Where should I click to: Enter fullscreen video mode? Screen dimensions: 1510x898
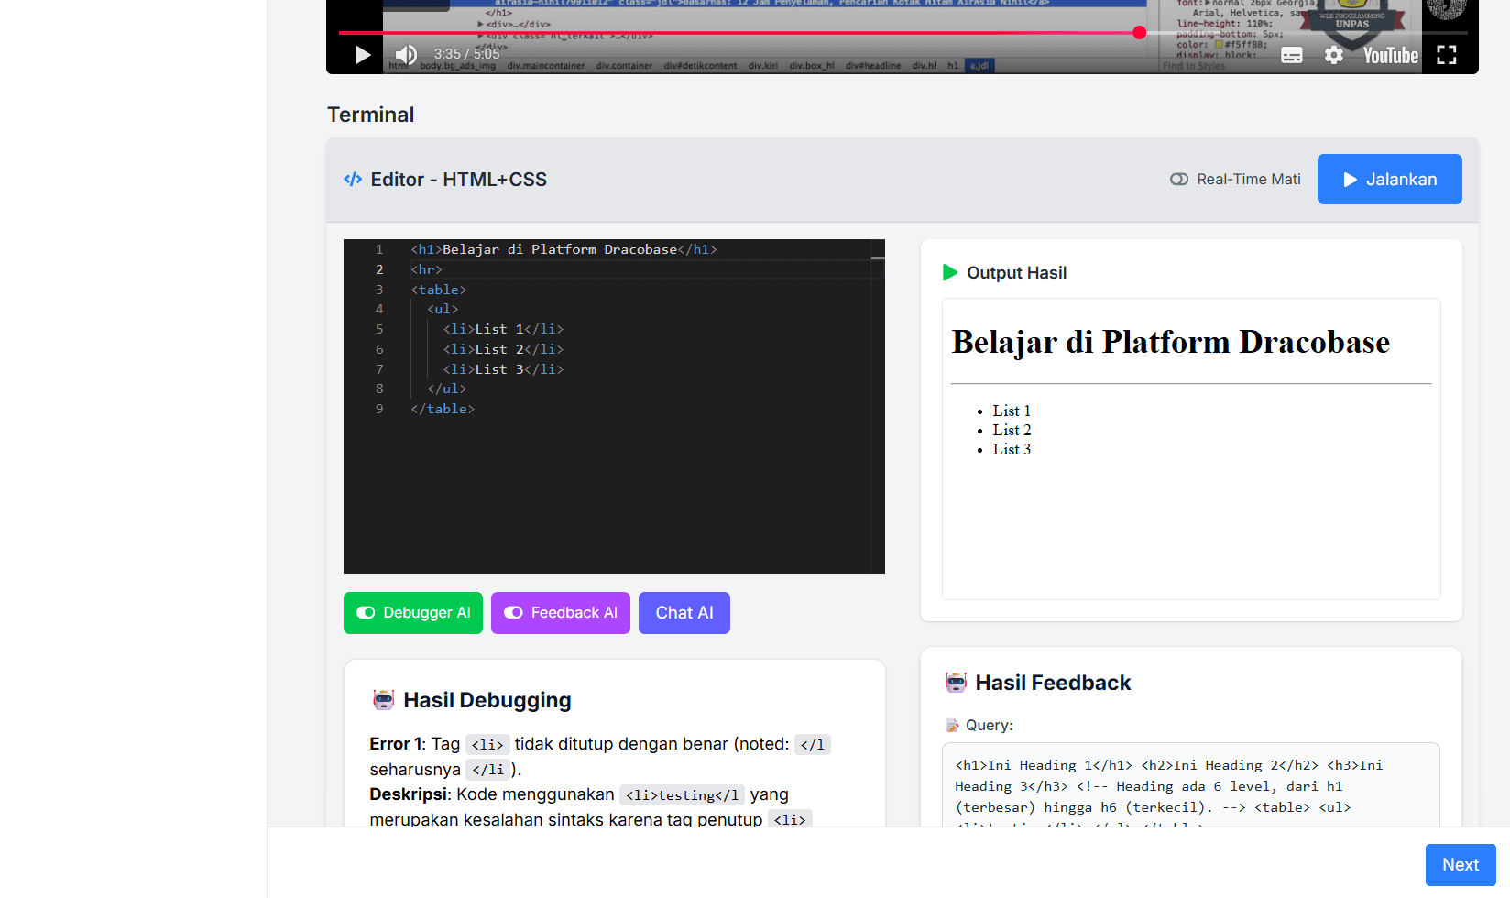pyautogui.click(x=1447, y=55)
